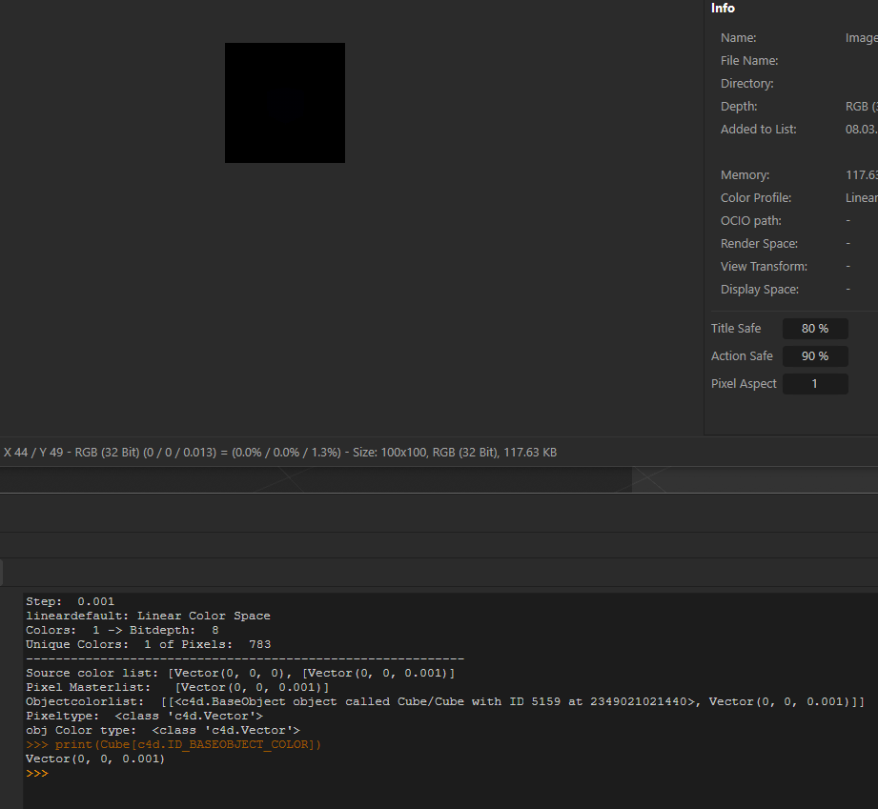Click the pixel coordinates status bar text
The width and height of the screenshot is (878, 809).
(280, 453)
